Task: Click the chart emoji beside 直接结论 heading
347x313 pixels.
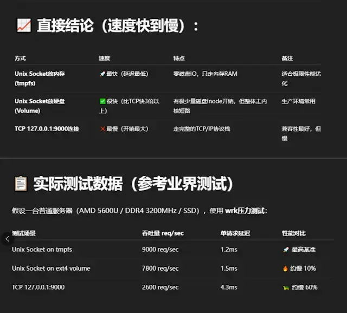Action: pos(23,25)
